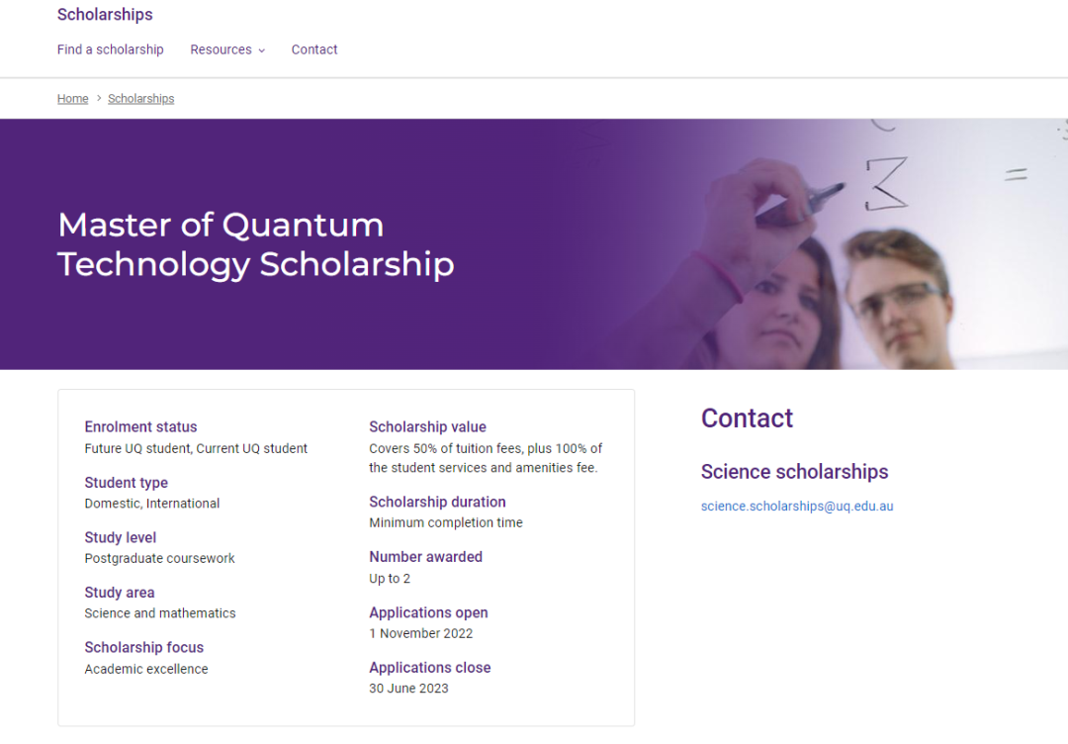The height and width of the screenshot is (744, 1068).
Task: Click the Enrolment status label
Action: click(140, 427)
